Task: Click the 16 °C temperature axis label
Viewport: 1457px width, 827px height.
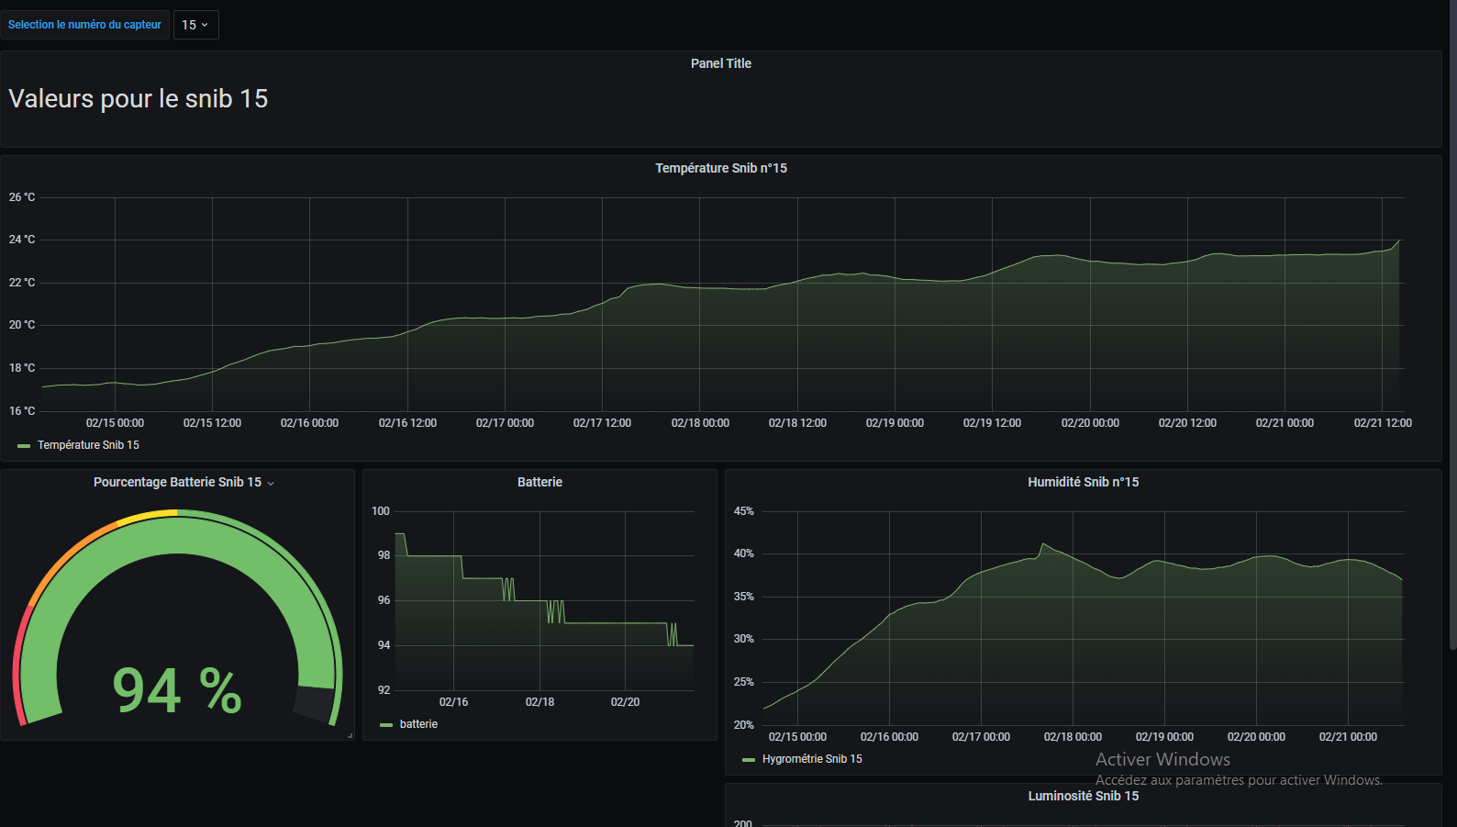Action: (x=22, y=411)
